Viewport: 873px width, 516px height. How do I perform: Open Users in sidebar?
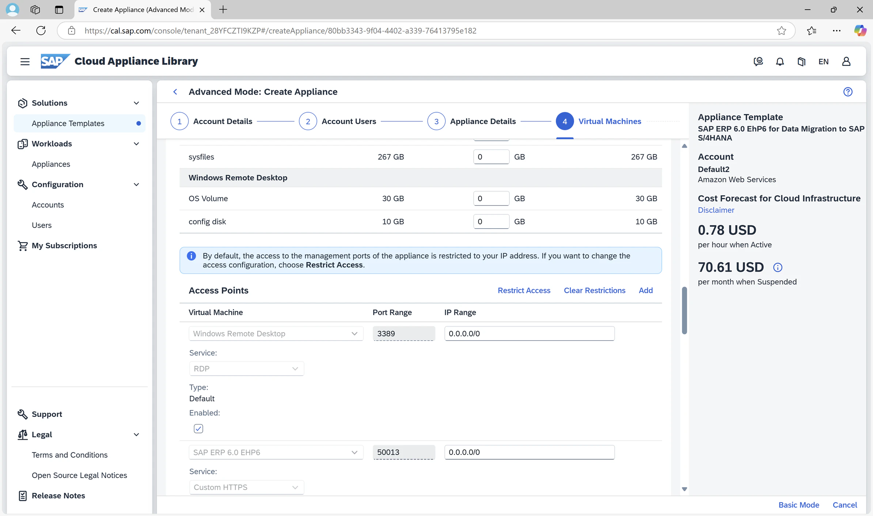click(42, 225)
